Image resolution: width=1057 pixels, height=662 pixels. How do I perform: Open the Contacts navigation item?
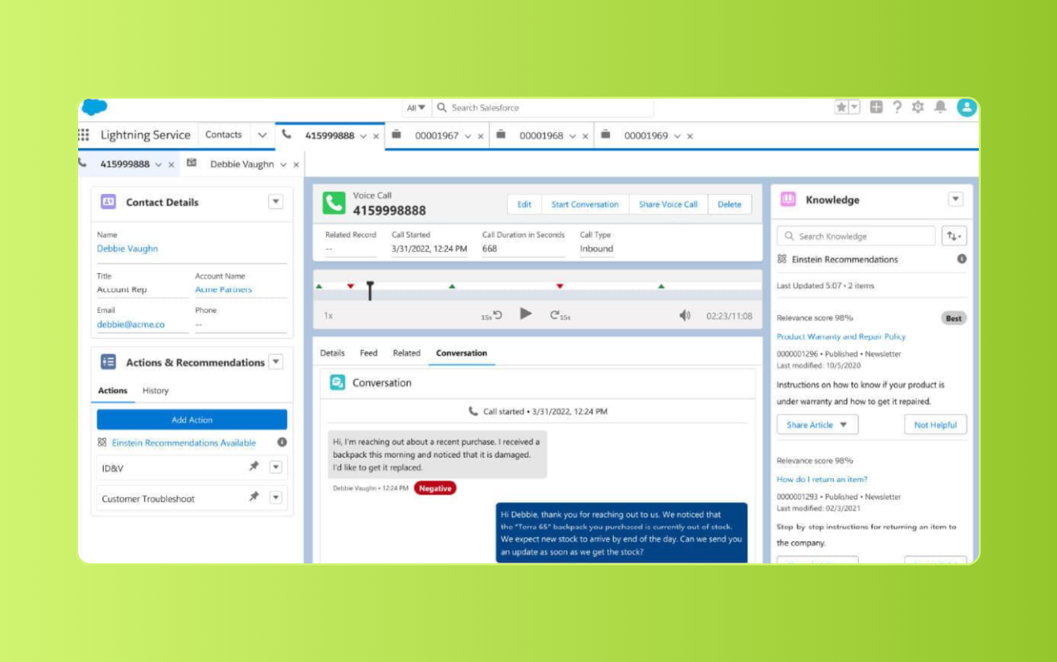(x=223, y=134)
